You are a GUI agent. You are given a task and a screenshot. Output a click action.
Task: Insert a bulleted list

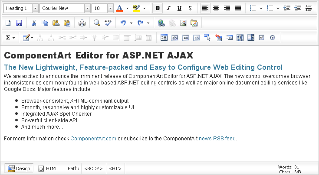253,8
